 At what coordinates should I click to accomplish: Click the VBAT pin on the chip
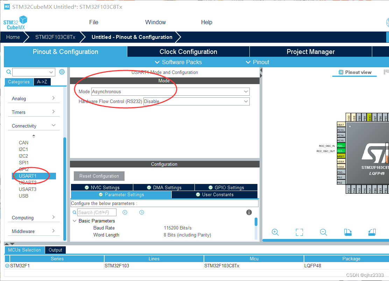click(341, 125)
